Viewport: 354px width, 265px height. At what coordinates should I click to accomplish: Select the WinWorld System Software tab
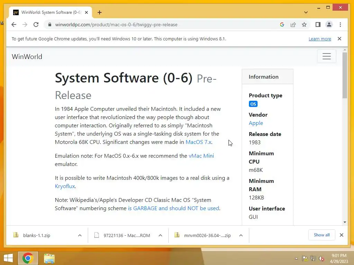(50, 12)
